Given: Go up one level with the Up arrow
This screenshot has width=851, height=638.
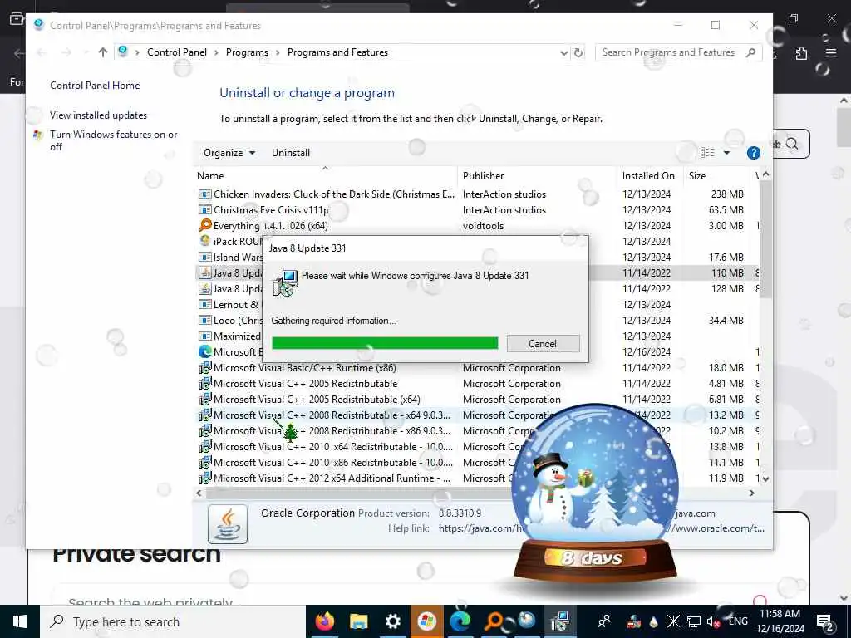Looking at the screenshot, I should pos(102,52).
